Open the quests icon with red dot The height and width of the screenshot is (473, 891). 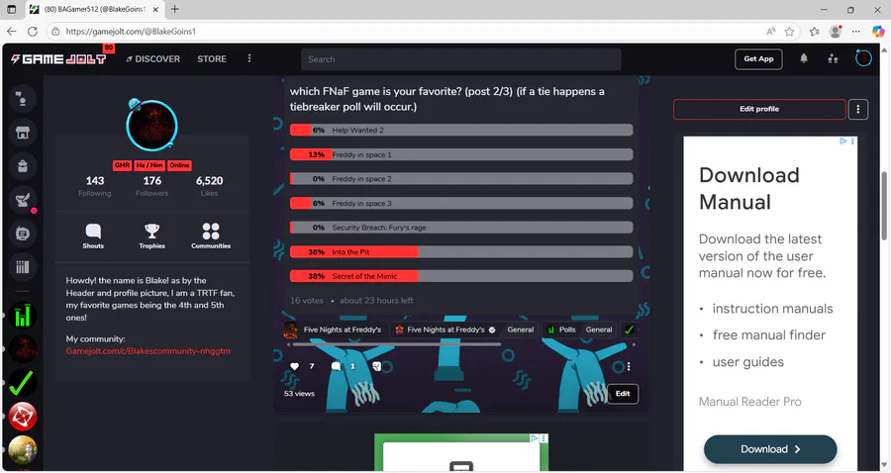click(x=22, y=199)
